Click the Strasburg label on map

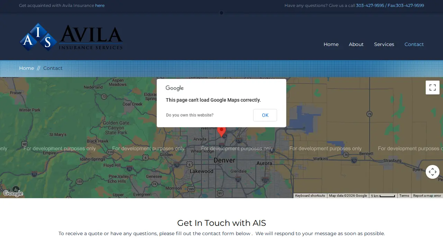click(392, 160)
